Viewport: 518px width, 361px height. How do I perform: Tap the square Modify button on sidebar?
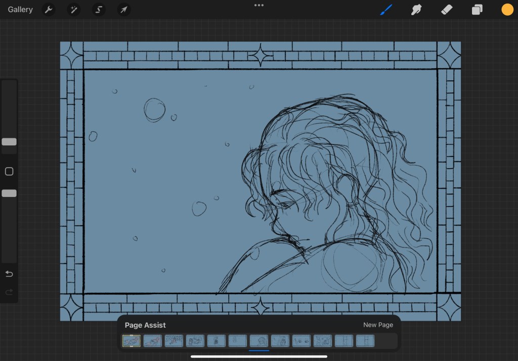click(9, 172)
